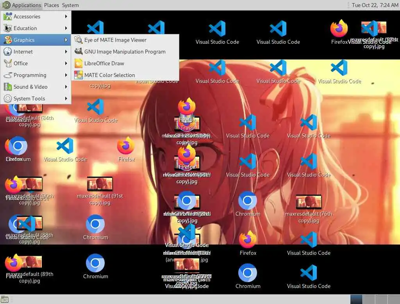Select maxresdefault (89th copy).jpg file label
Screen dimensions: 400x304
pyautogui.click(x=30, y=277)
